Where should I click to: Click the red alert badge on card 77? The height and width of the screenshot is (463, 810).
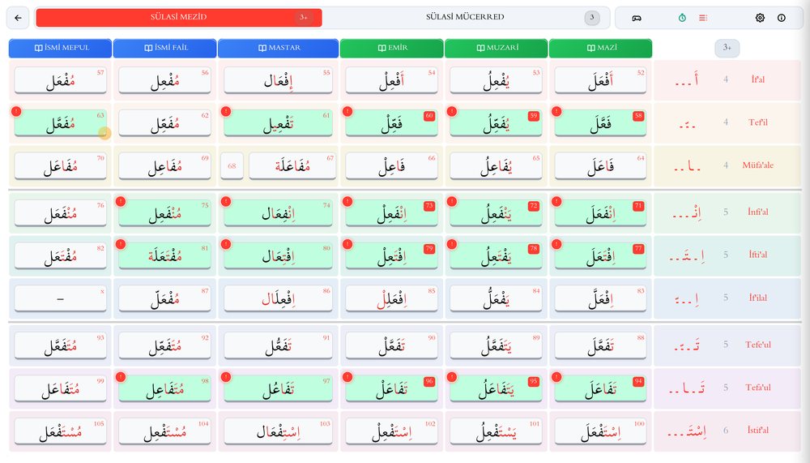[x=556, y=244]
